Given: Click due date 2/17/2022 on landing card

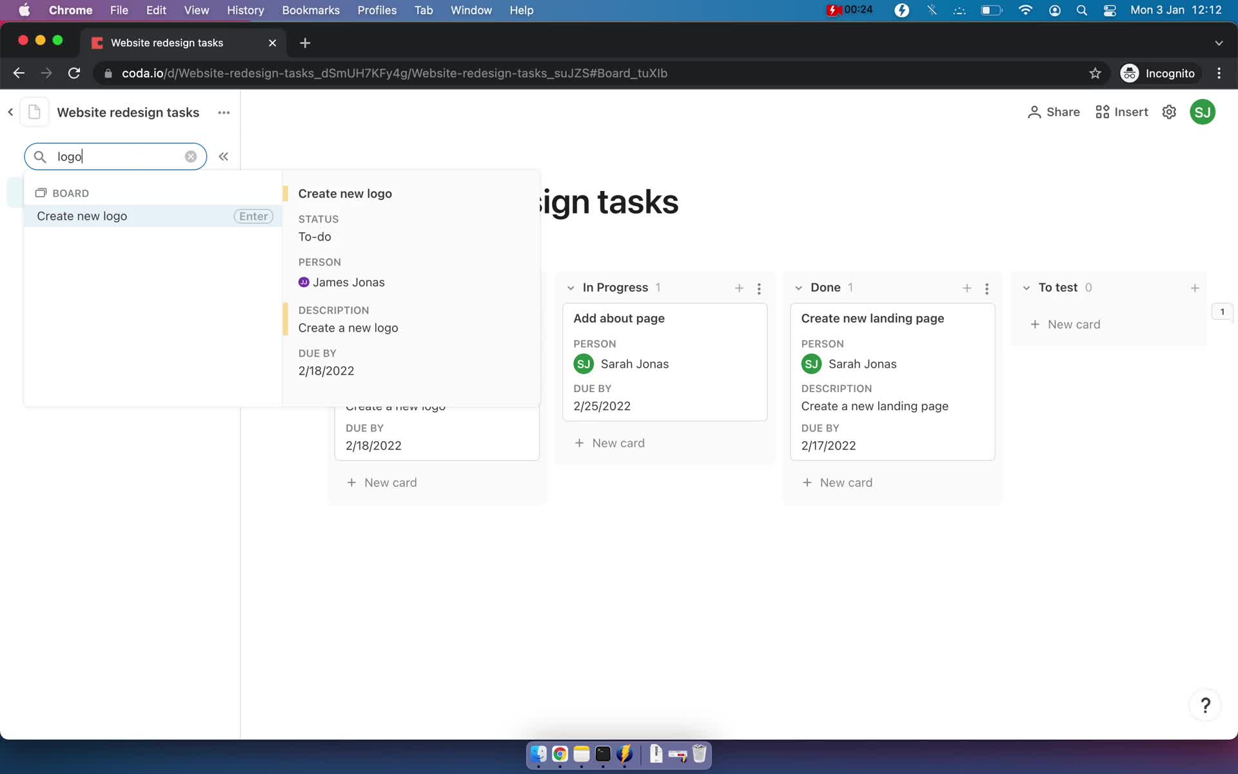Looking at the screenshot, I should coord(829,446).
